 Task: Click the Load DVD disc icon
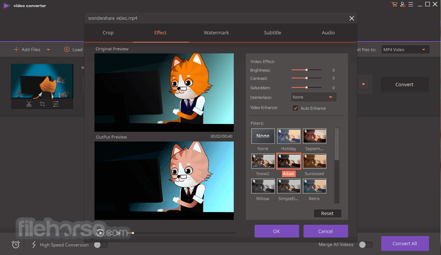pyautogui.click(x=66, y=49)
